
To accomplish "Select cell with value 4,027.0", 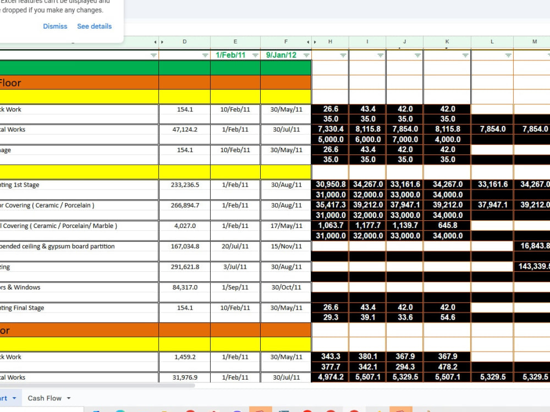I will tap(184, 226).
